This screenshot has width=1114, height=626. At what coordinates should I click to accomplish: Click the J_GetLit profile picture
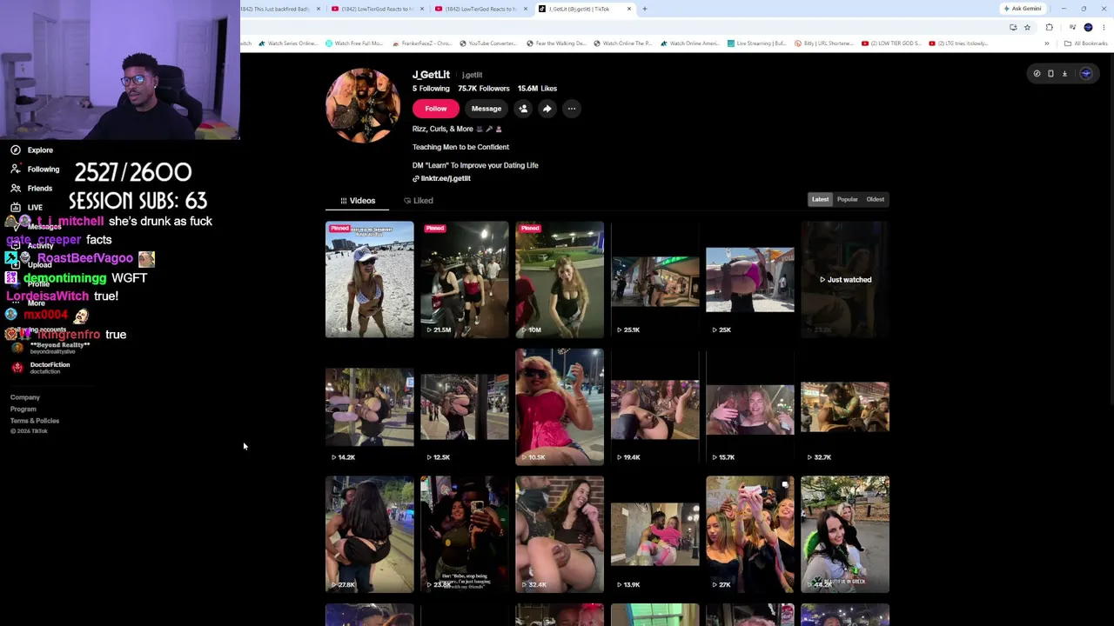[363, 105]
